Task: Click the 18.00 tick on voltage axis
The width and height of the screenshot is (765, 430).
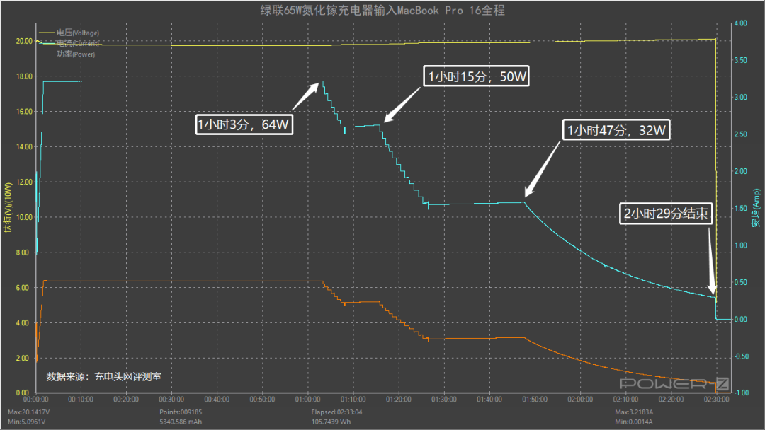Action: point(24,76)
